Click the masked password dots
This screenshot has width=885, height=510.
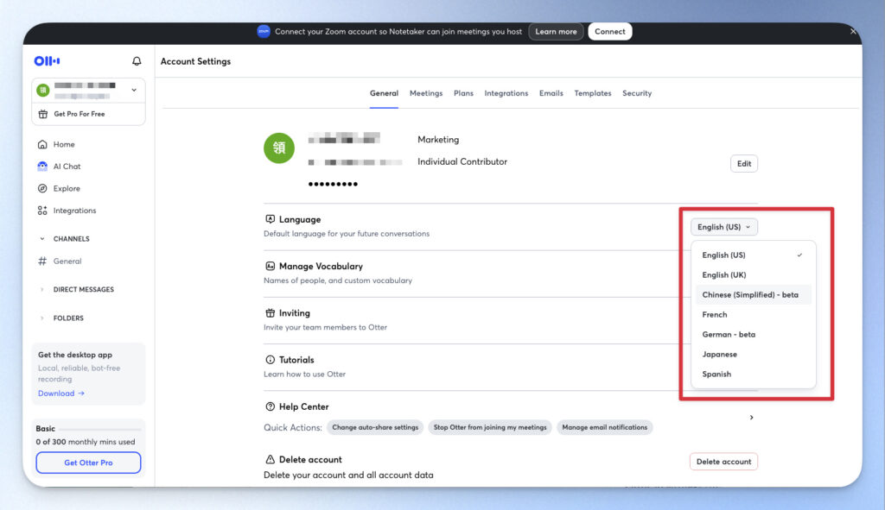(x=333, y=185)
